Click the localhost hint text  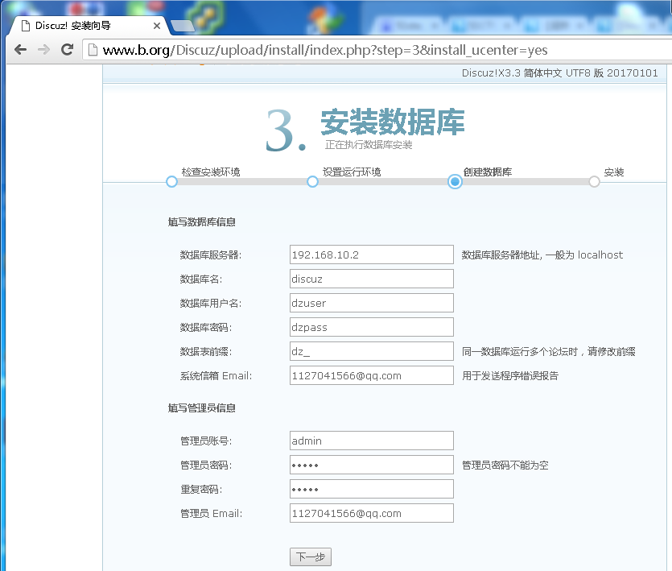pos(600,254)
